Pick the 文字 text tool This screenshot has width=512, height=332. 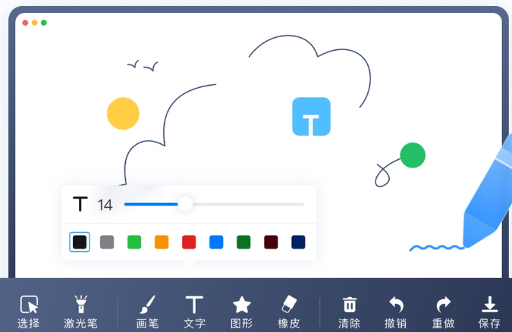coord(194,312)
